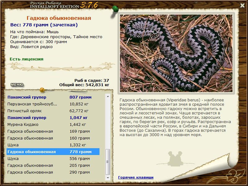
Task: Click the Есть лицензия label
Action: pos(26,59)
